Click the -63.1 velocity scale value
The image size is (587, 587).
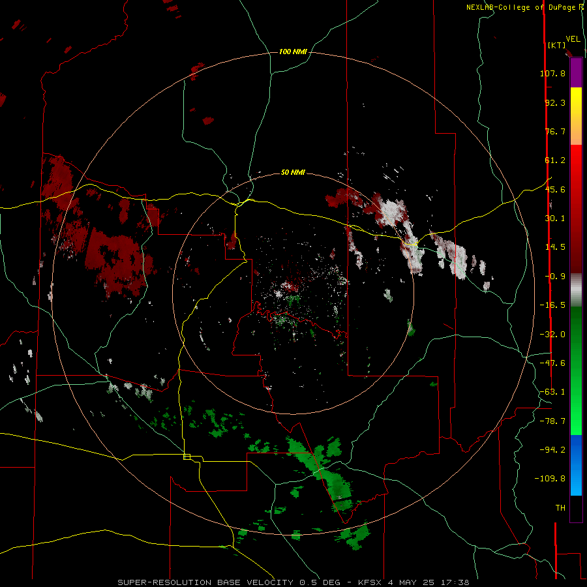(x=552, y=392)
